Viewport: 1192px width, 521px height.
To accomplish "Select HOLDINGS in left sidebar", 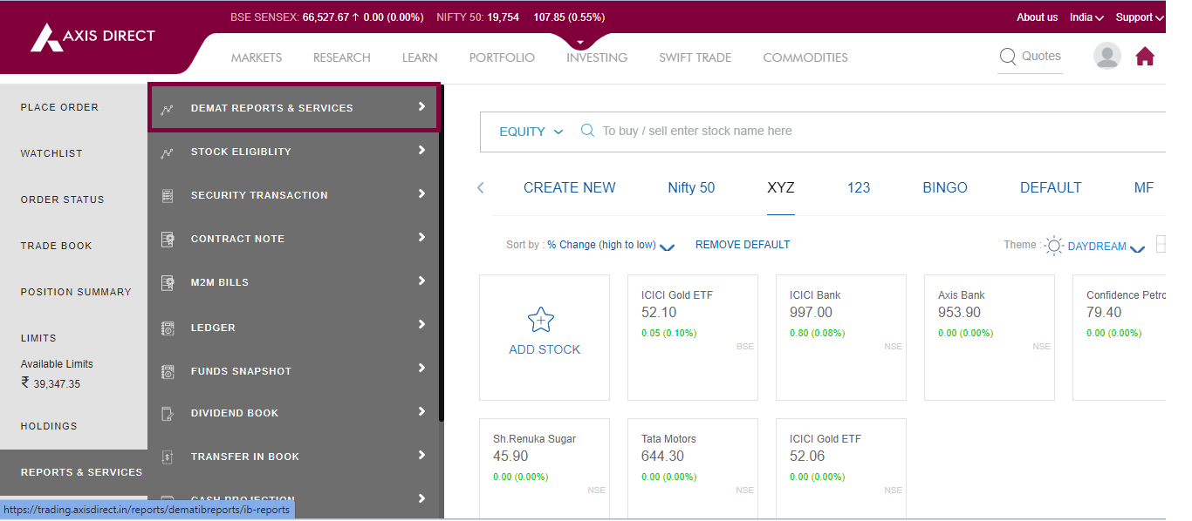I will 49,426.
